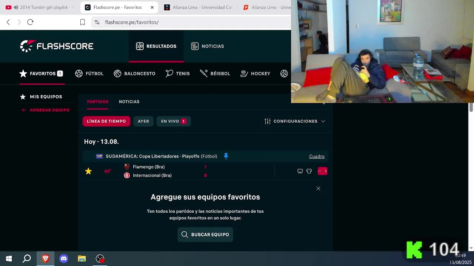474x266 pixels.
Task: Open the Cuadro link
Action: [x=317, y=156]
